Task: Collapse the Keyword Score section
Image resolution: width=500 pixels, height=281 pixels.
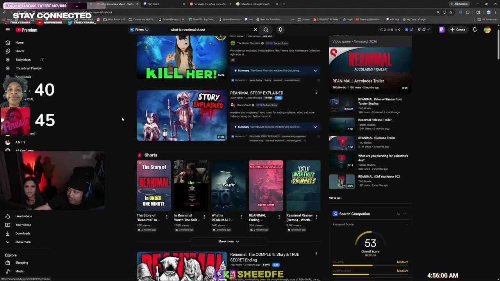Action: [407, 224]
